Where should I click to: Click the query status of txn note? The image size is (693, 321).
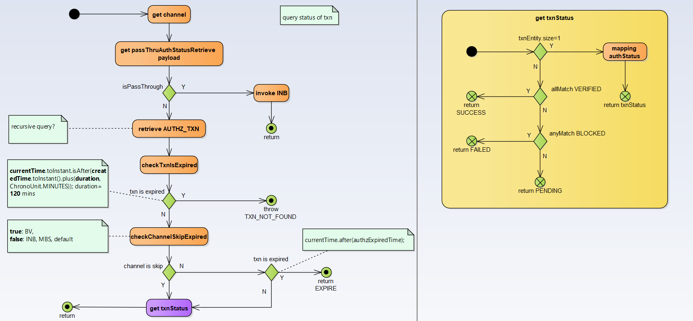309,15
